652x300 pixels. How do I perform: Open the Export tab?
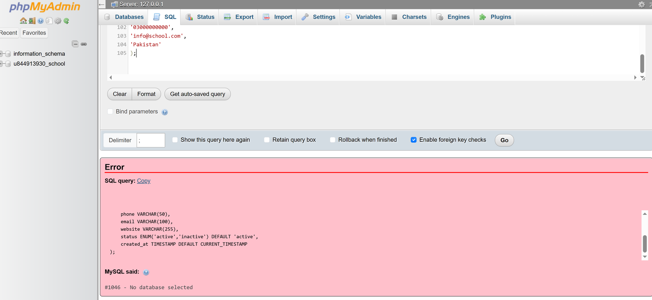[239, 17]
